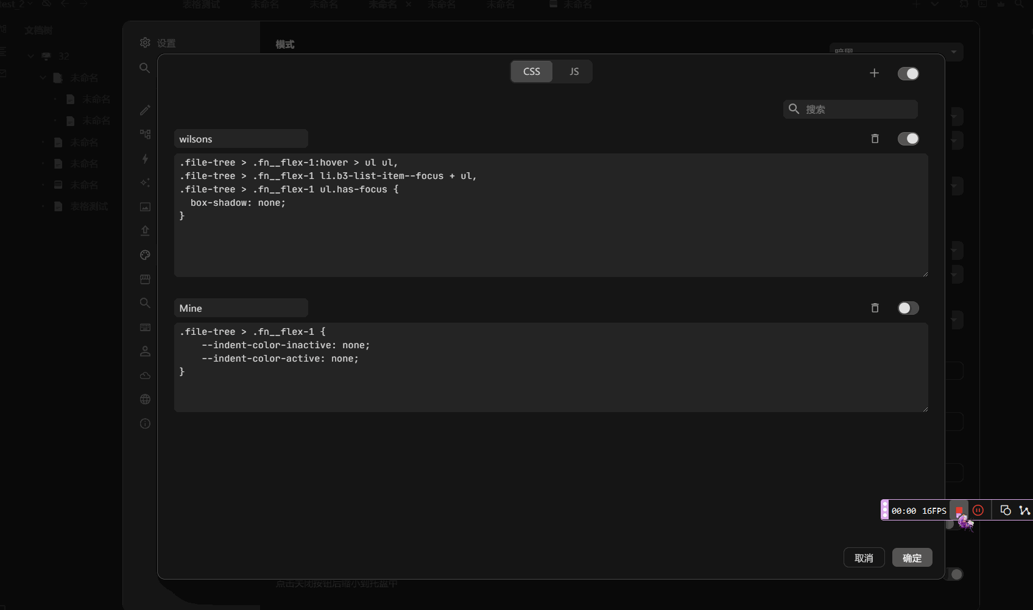Click the 16FPS label on the recorder bar
The image size is (1033, 610).
pos(934,511)
